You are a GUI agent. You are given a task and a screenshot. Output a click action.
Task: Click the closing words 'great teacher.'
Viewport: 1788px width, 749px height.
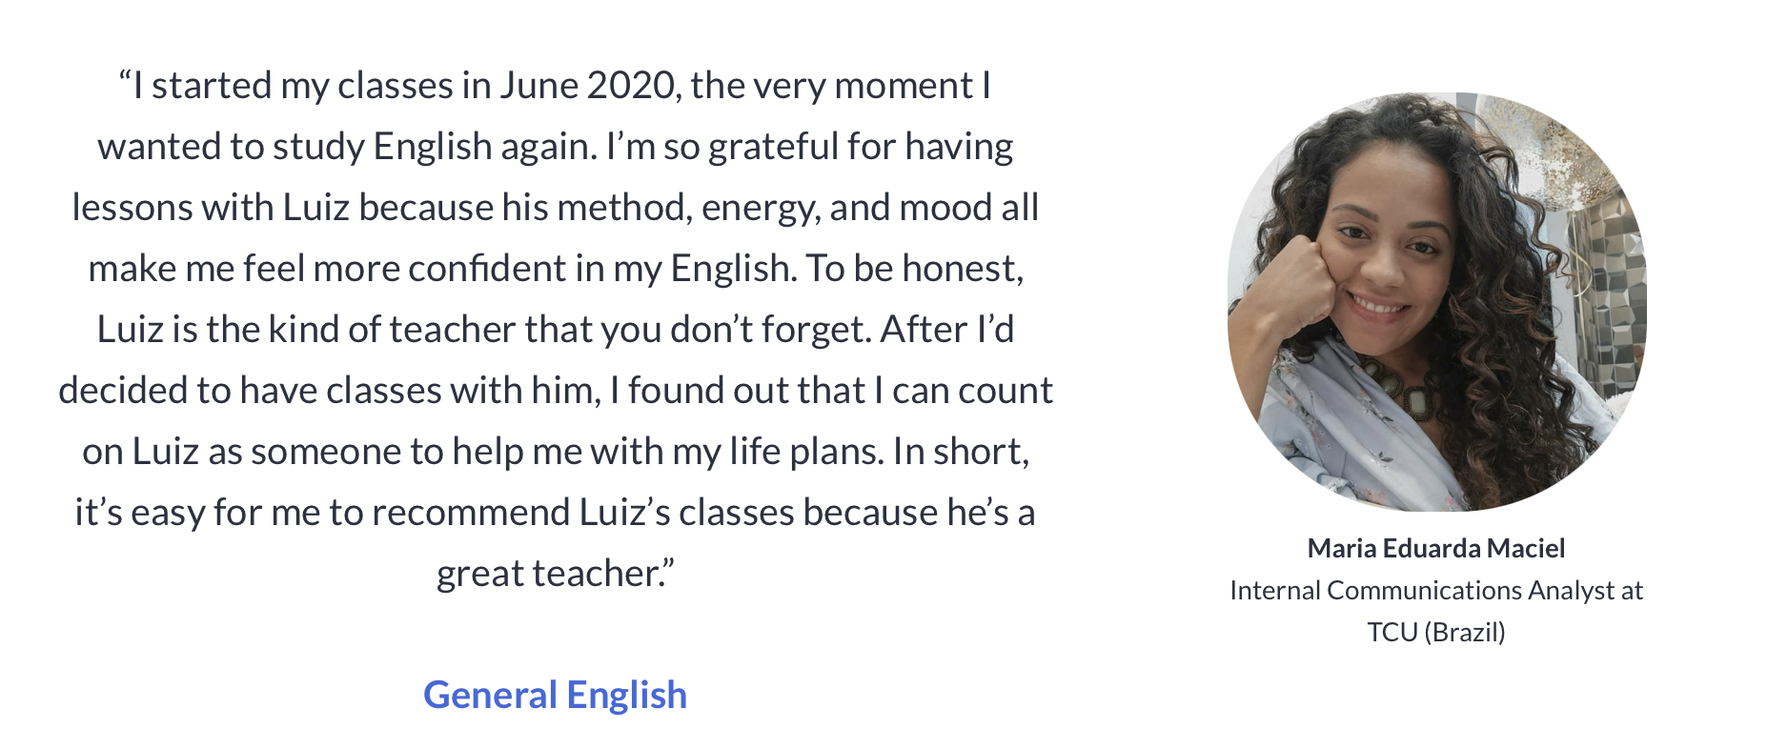click(x=555, y=574)
